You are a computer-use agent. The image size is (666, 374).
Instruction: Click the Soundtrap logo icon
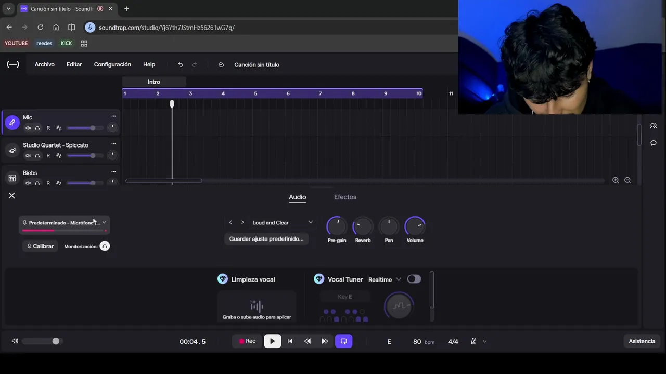pos(13,64)
